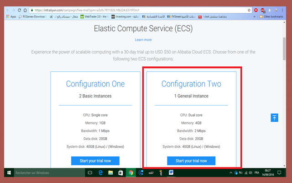This screenshot has height=183, width=292.
Task: Open the Windows Store taskbar icon
Action: coord(120,173)
